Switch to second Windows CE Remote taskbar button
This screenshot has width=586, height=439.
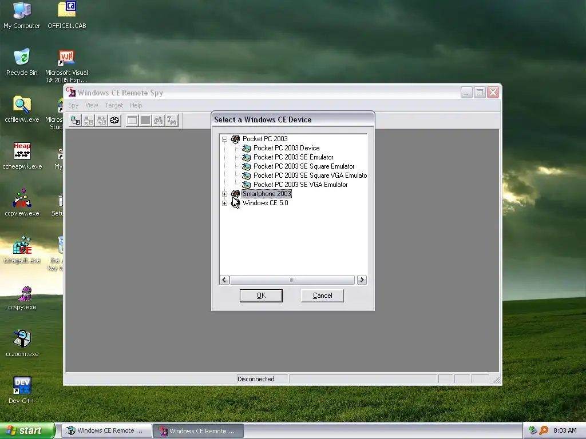pyautogui.click(x=199, y=431)
